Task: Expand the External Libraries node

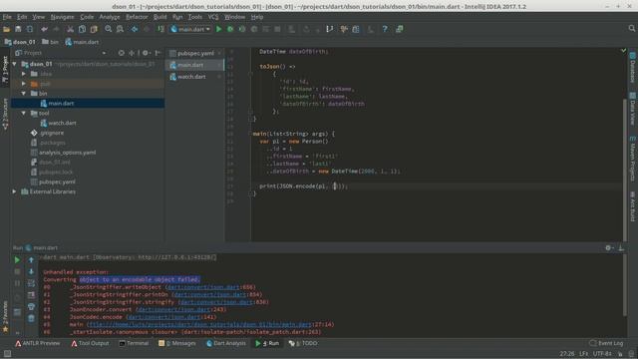Action: click(14, 191)
